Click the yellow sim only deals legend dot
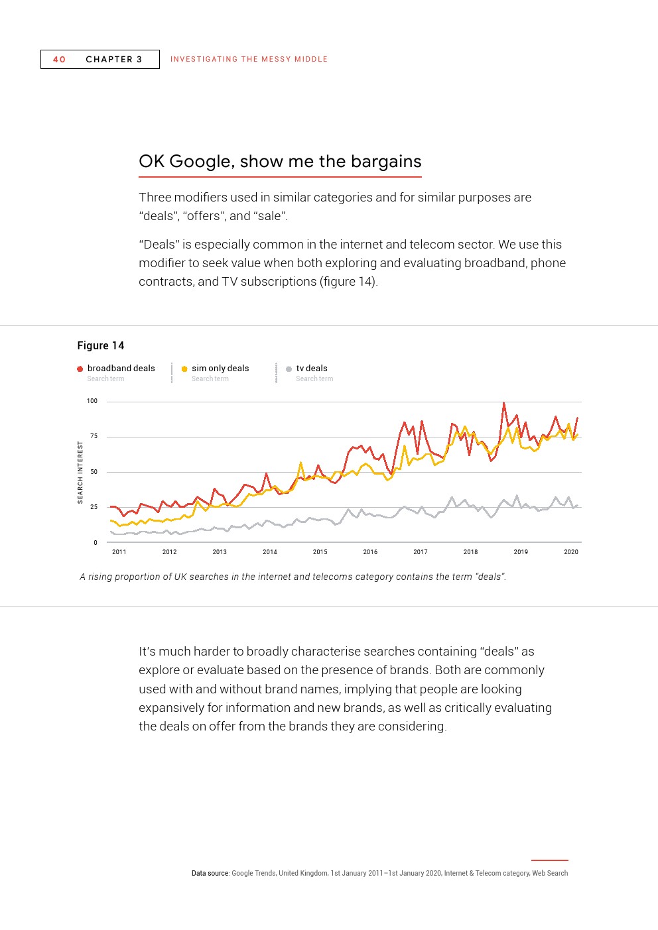Image resolution: width=658 pixels, height=930 pixels. point(184,369)
